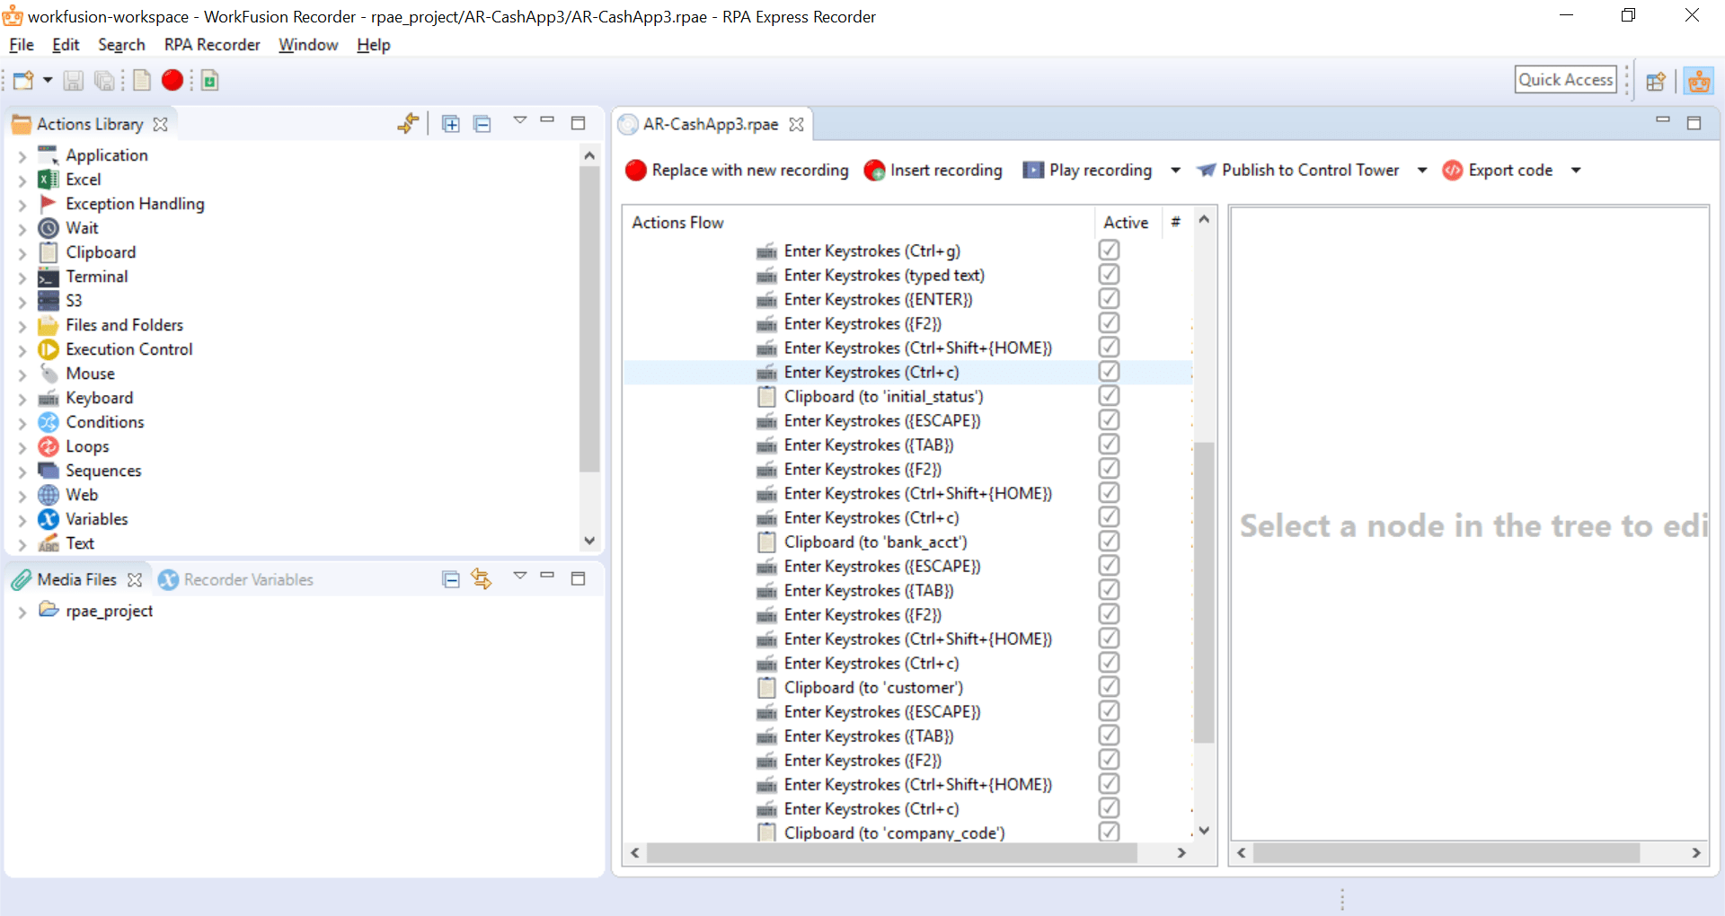Open the New toolbar button dropdown arrow
Image resolution: width=1725 pixels, height=916 pixels.
[x=48, y=81]
